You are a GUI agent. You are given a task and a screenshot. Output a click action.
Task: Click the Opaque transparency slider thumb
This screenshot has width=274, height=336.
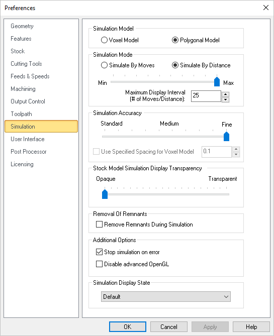105,194
